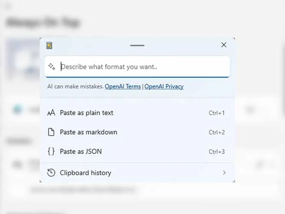Click the clipboard history clock icon
The width and height of the screenshot is (285, 214).
[51, 172]
